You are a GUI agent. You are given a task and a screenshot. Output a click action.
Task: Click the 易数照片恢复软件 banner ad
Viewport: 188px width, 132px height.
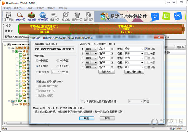(x=140, y=16)
